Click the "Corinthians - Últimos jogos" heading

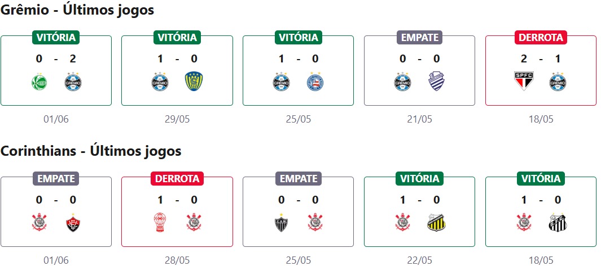point(91,151)
